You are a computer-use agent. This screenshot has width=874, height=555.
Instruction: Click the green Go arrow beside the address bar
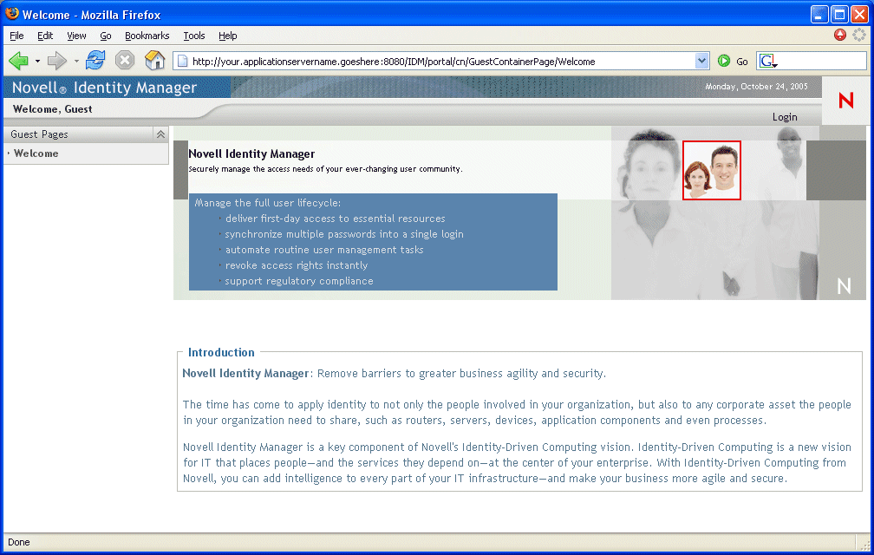click(724, 61)
